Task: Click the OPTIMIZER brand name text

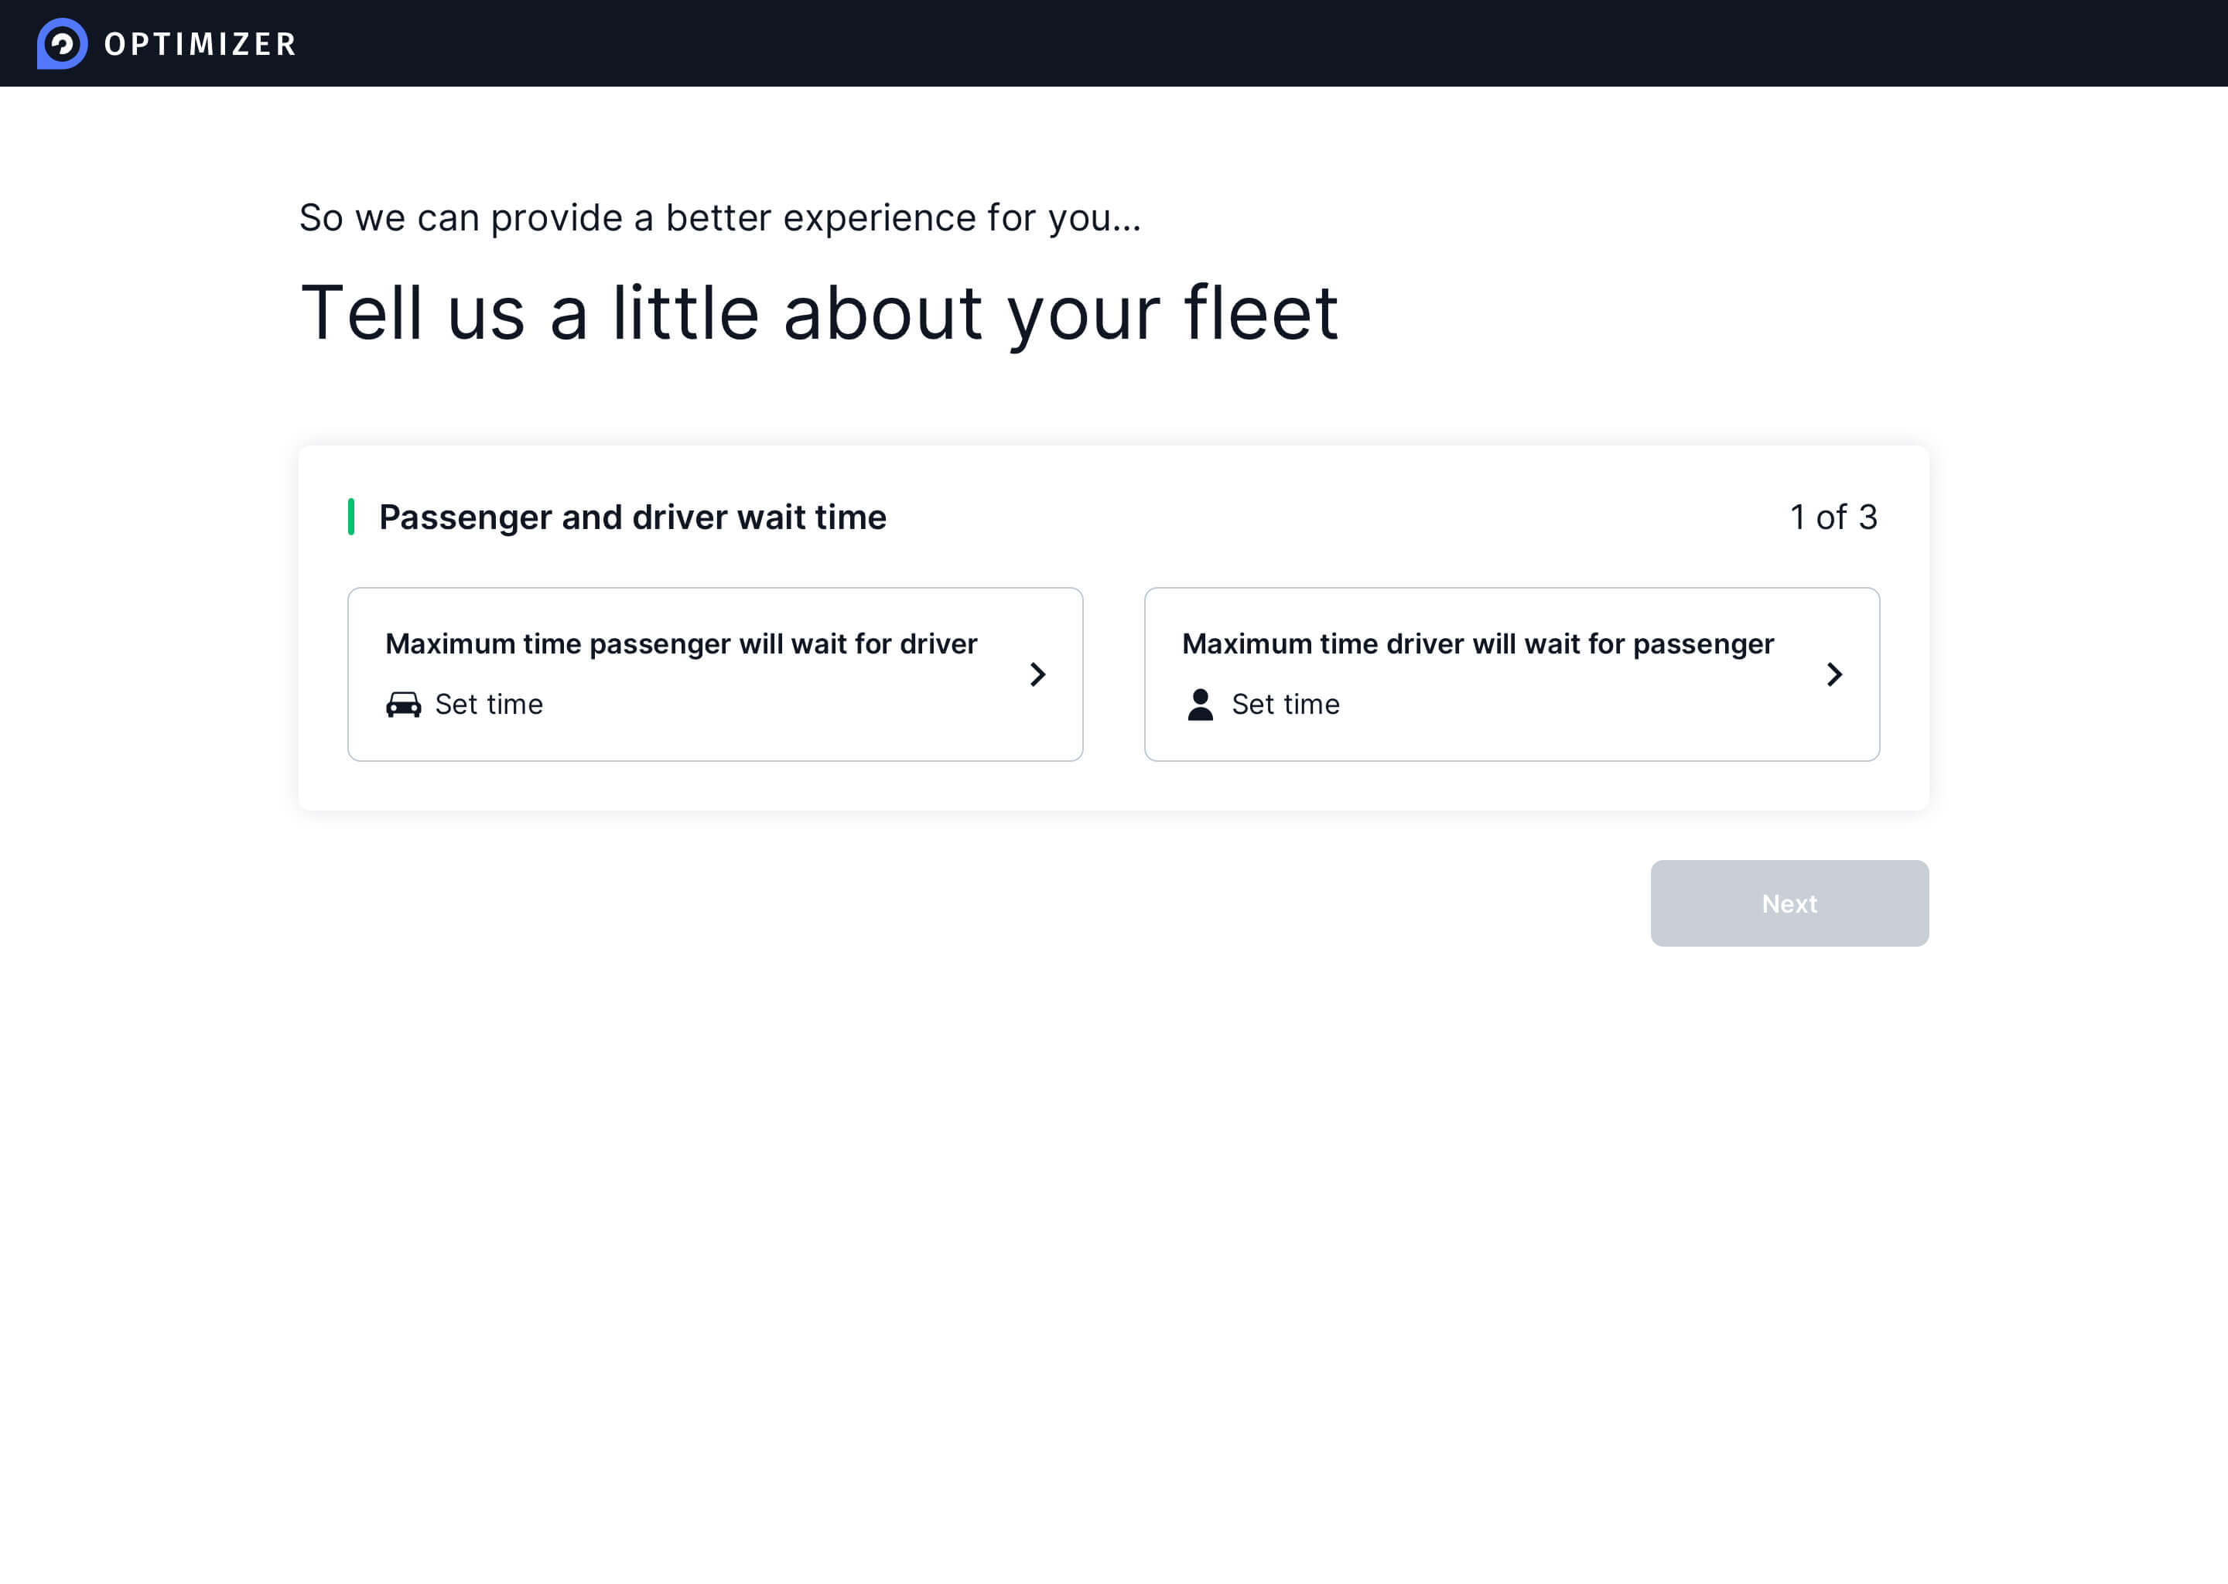Action: click(x=200, y=45)
